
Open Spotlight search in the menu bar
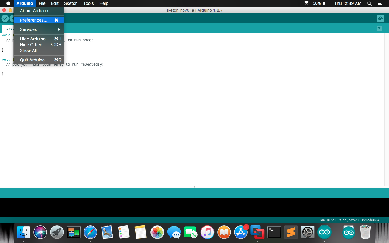coord(369,3)
